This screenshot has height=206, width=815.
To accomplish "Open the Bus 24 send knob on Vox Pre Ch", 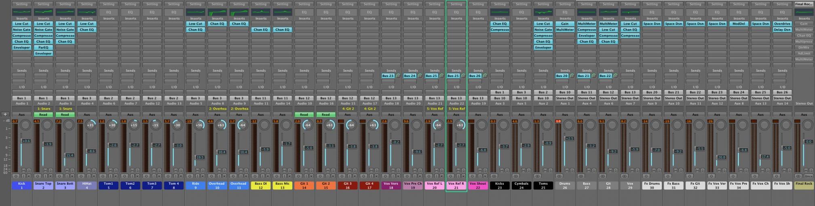I will [x=420, y=76].
